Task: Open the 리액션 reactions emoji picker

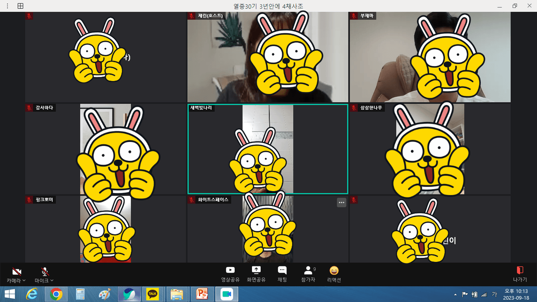Action: pyautogui.click(x=334, y=274)
